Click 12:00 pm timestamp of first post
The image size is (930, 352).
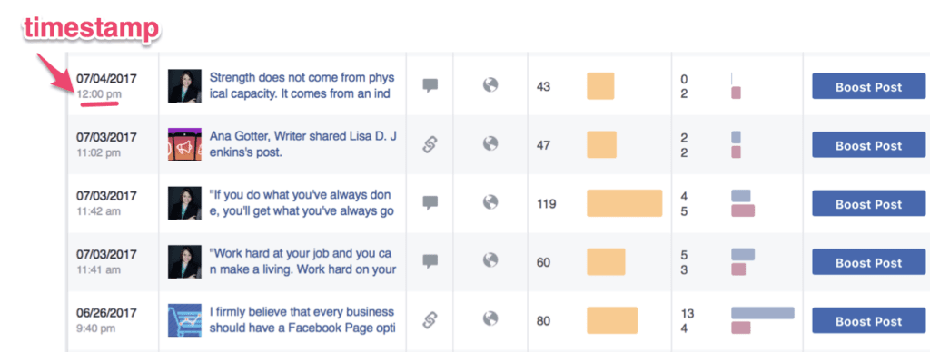pyautogui.click(x=99, y=93)
